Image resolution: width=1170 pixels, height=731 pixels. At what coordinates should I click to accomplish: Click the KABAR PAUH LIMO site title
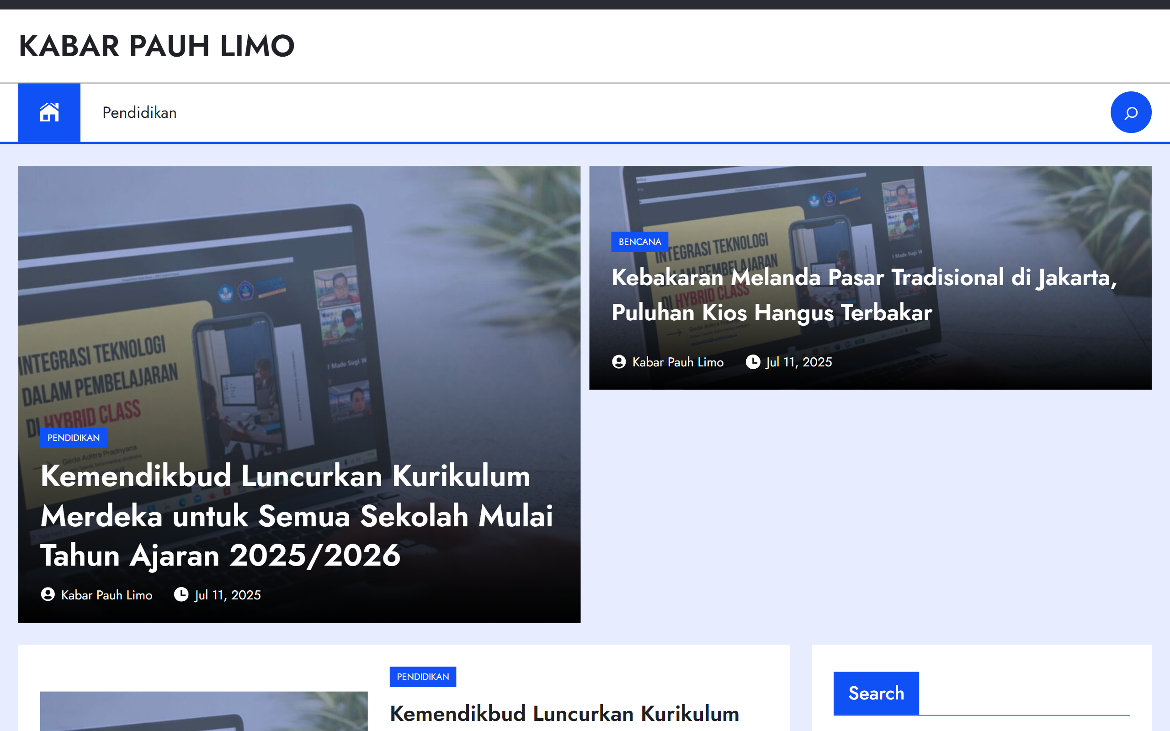[x=156, y=46]
